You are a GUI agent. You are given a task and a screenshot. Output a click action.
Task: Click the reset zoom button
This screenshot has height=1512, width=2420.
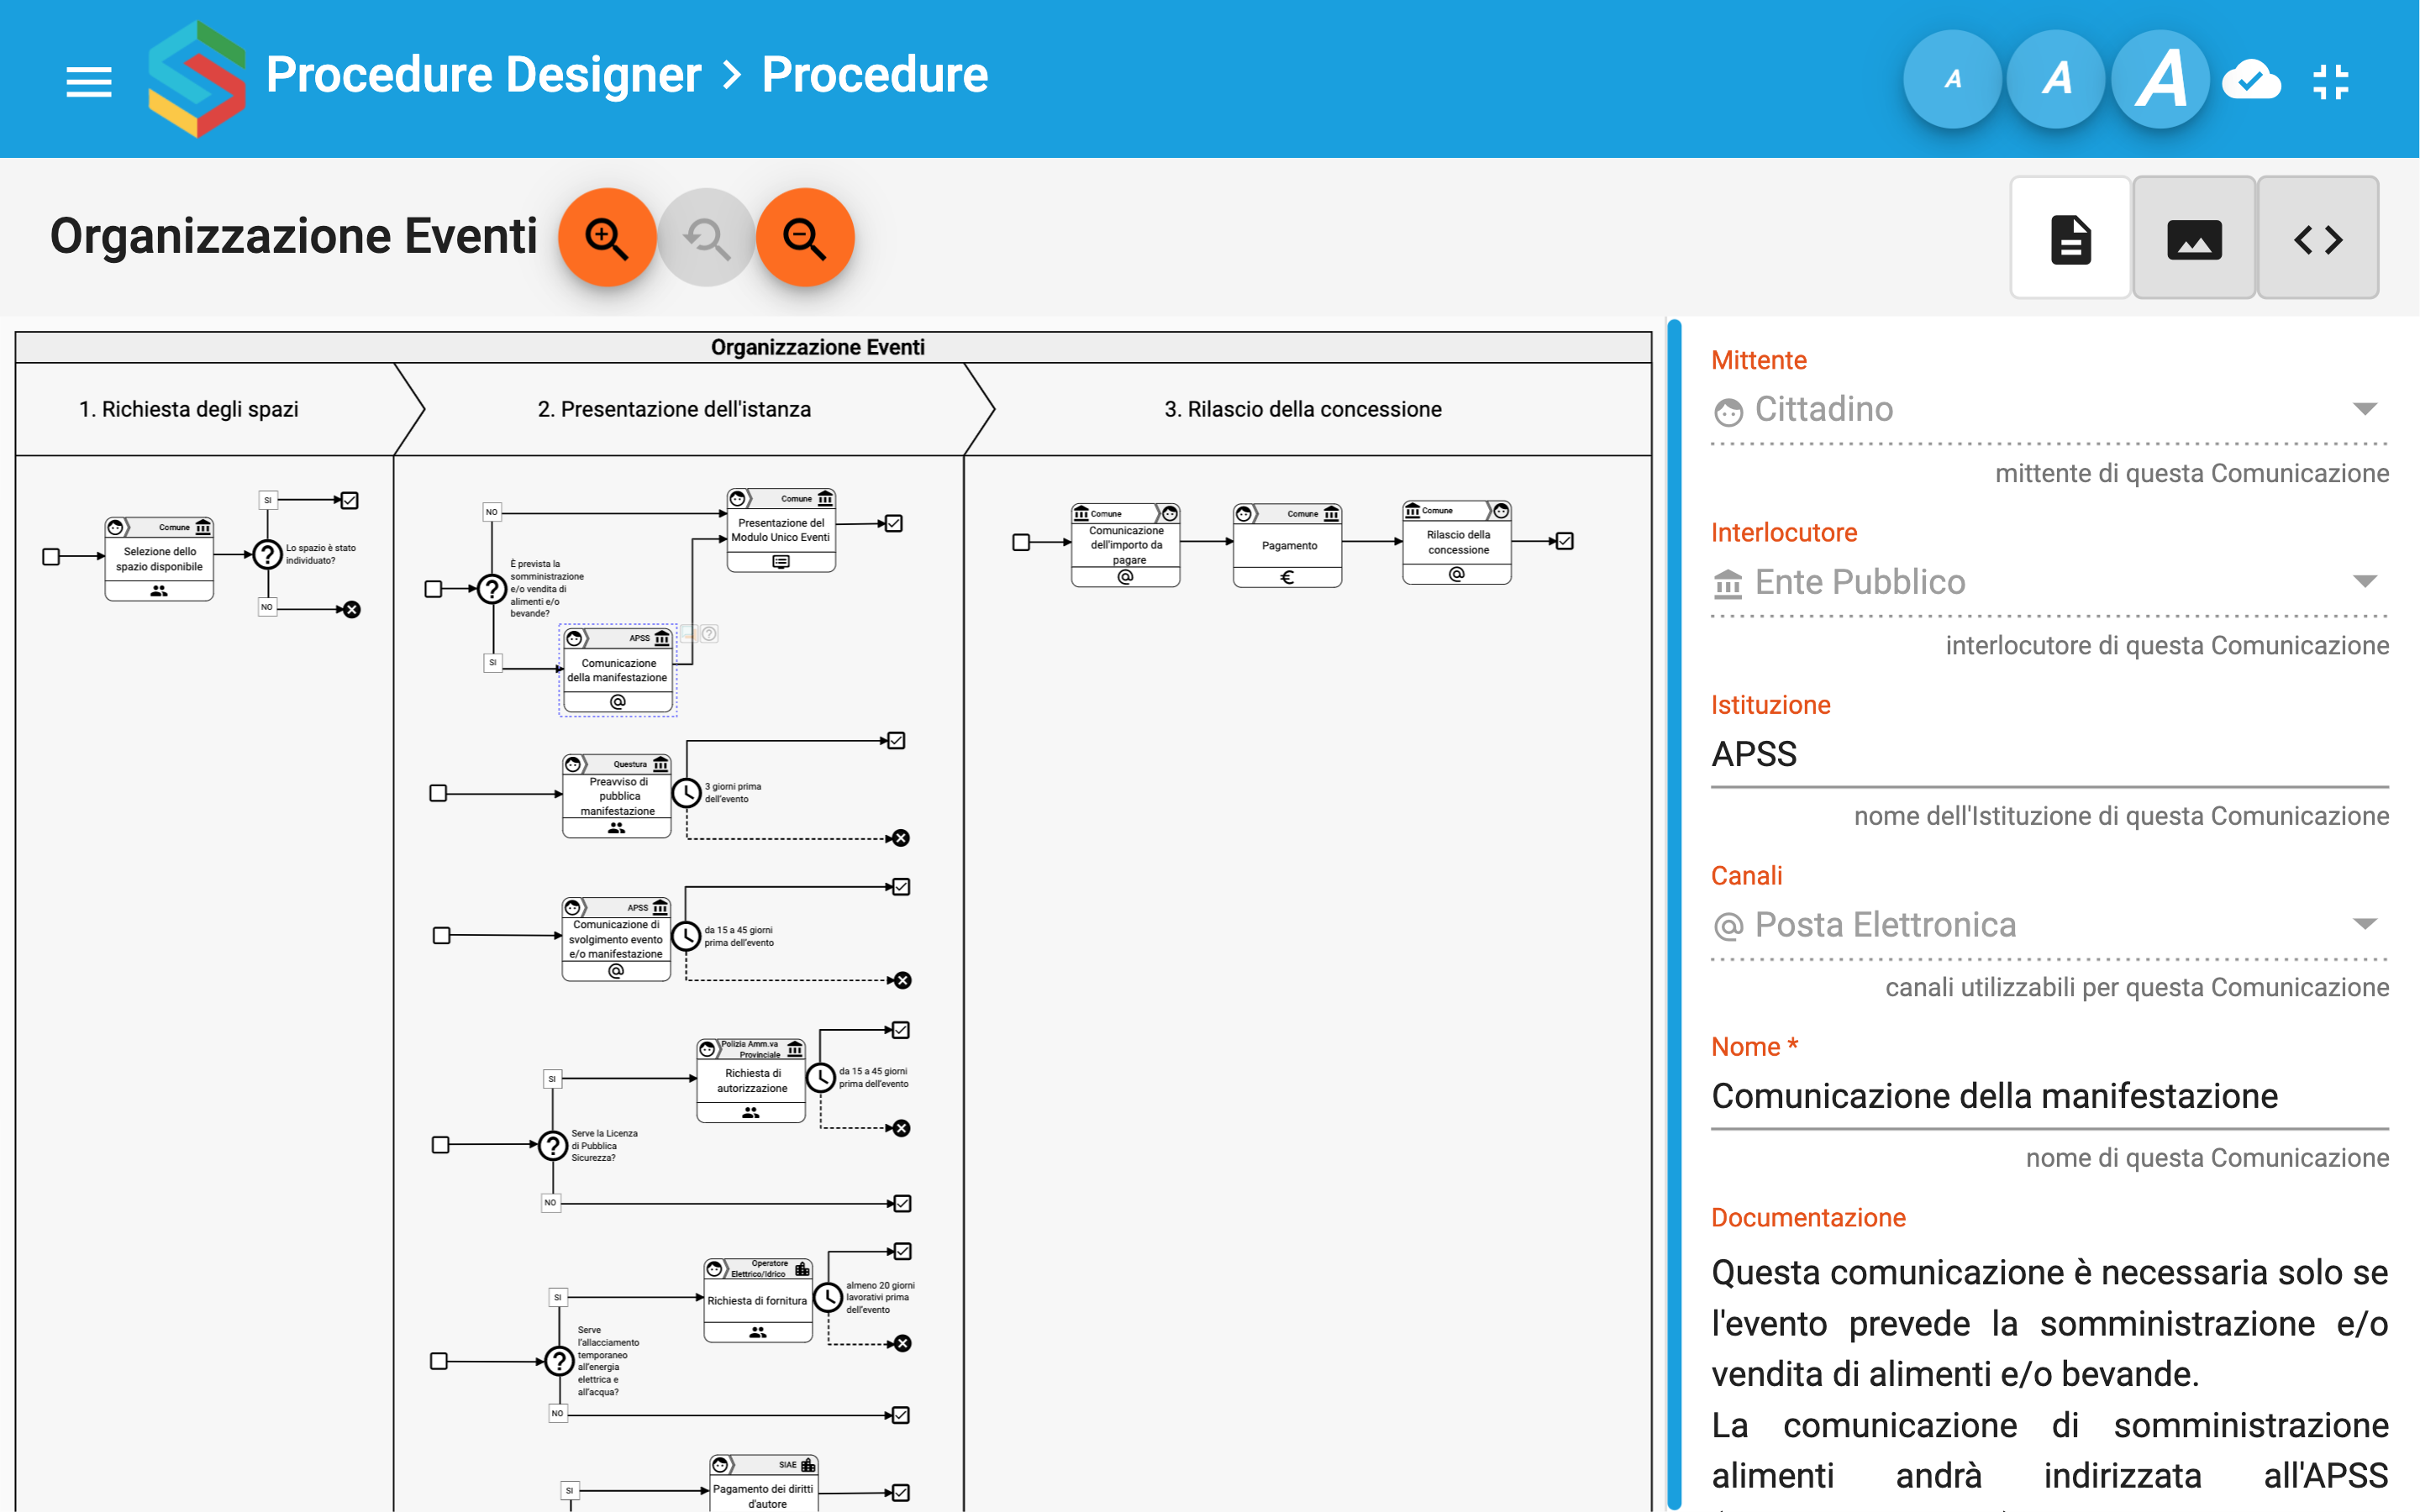pos(706,238)
